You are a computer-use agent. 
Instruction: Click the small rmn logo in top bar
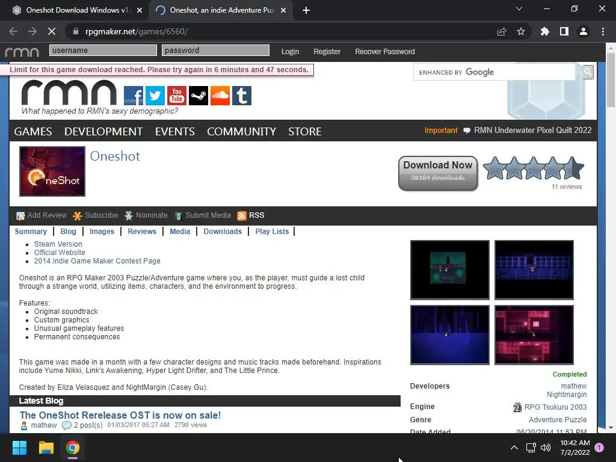coord(22,52)
